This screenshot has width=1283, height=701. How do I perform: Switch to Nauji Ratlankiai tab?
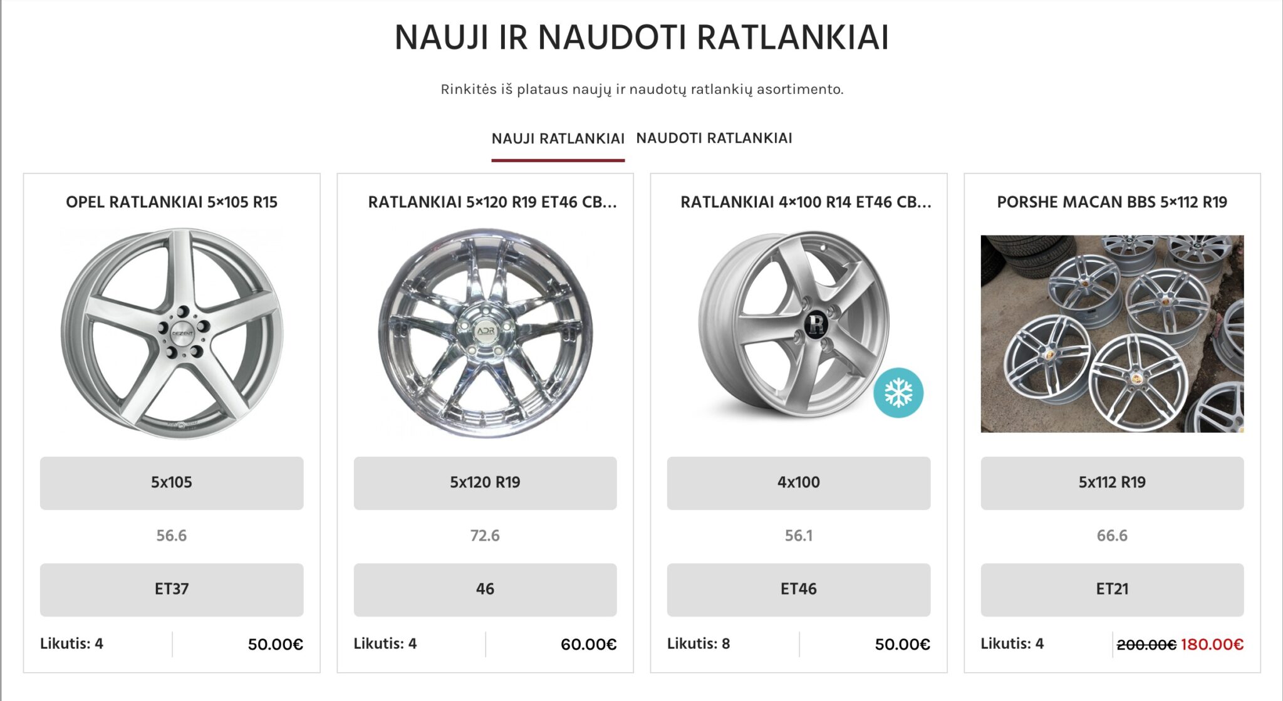pyautogui.click(x=558, y=138)
